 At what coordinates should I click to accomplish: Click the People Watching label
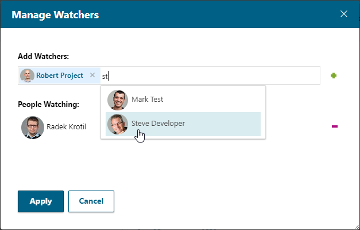click(48, 104)
